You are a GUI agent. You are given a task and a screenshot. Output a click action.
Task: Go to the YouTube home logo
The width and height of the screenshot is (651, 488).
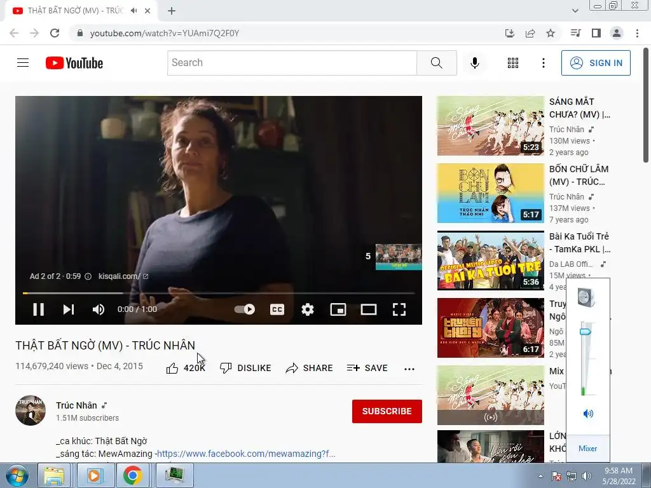click(x=74, y=63)
